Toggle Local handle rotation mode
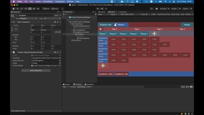This screenshot has width=204, height=115. click(55, 9)
